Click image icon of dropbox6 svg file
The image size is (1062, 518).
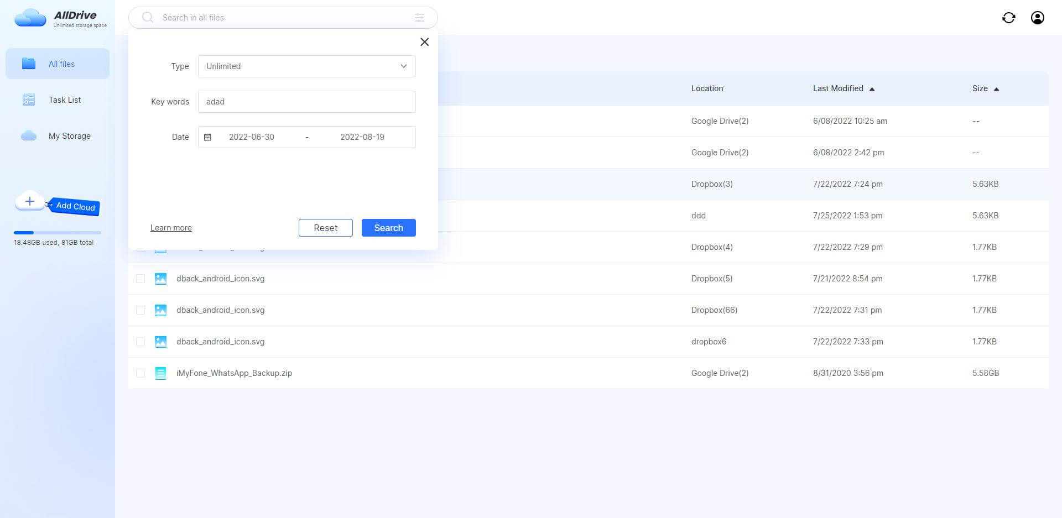[160, 342]
